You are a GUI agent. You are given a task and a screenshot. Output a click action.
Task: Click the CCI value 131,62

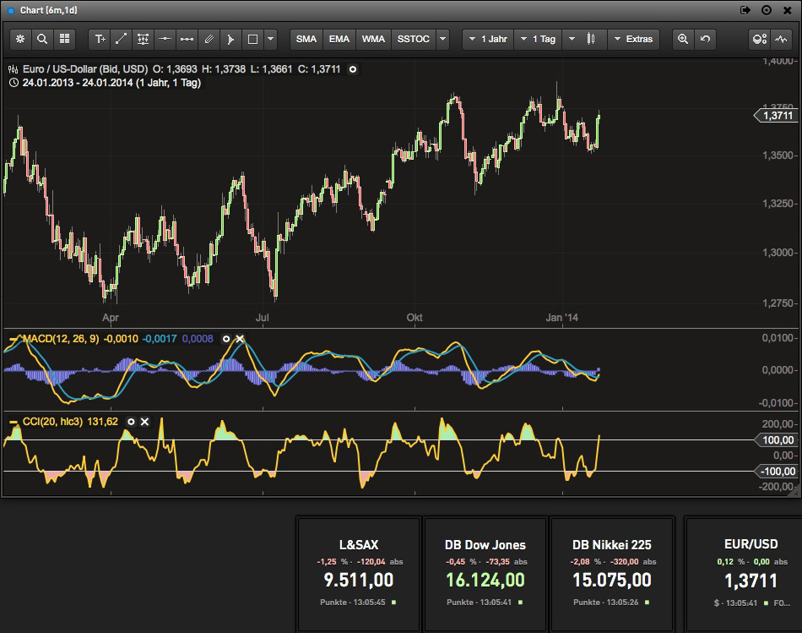pos(103,422)
